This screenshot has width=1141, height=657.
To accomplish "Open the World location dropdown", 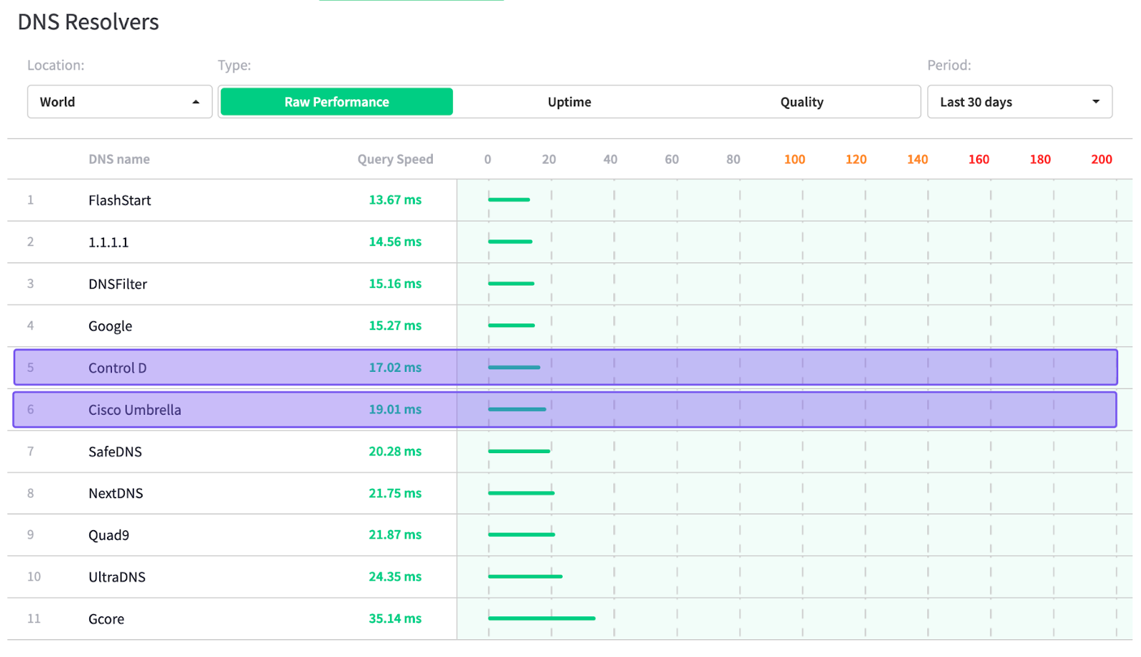I will coord(119,102).
